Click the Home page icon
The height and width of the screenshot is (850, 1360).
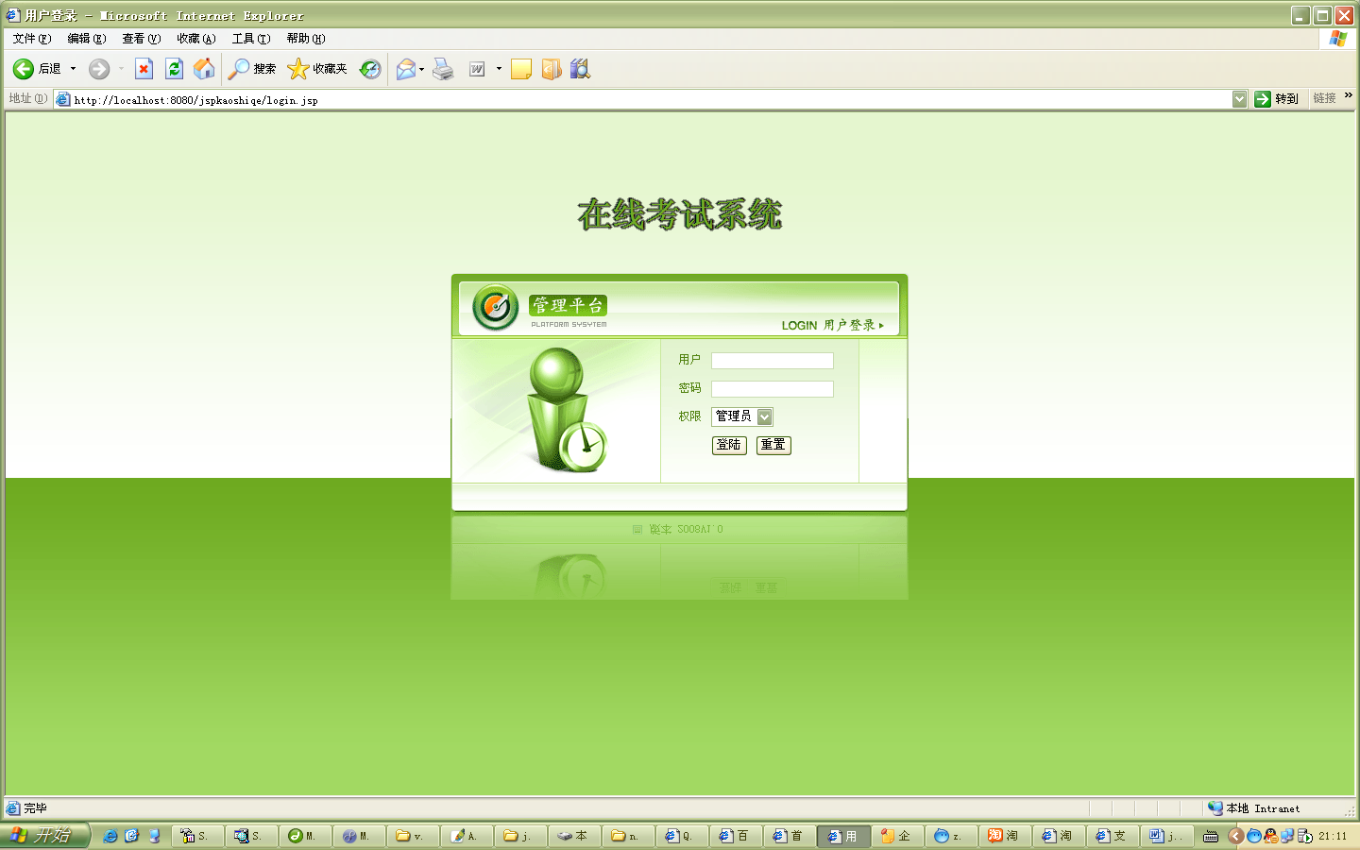click(x=204, y=69)
